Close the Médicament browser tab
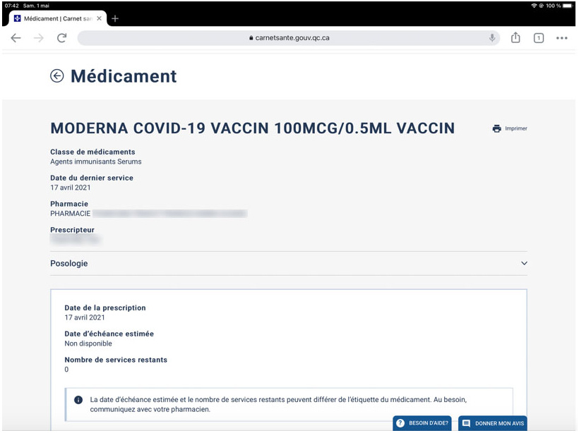The width and height of the screenshot is (579, 433). click(99, 18)
